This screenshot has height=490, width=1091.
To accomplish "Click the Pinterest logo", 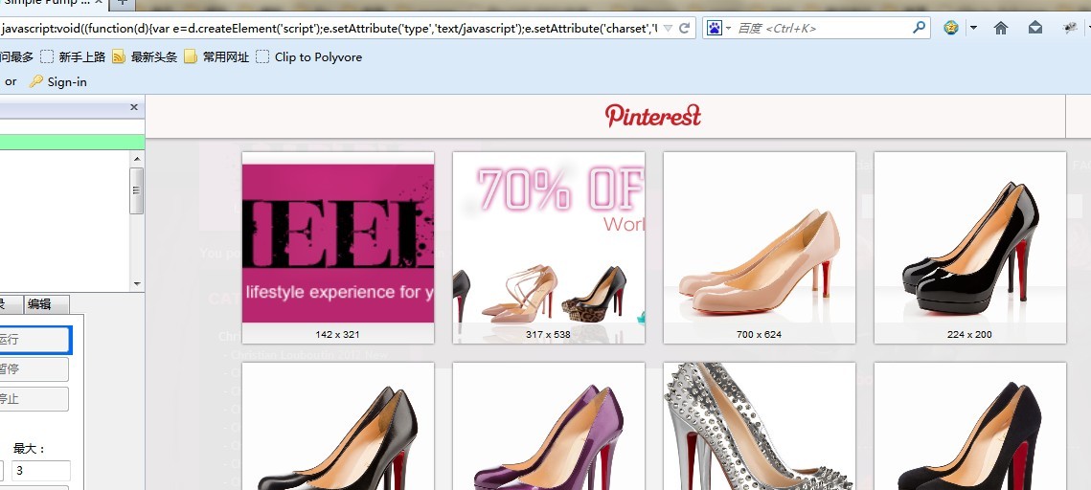I will coord(652,116).
